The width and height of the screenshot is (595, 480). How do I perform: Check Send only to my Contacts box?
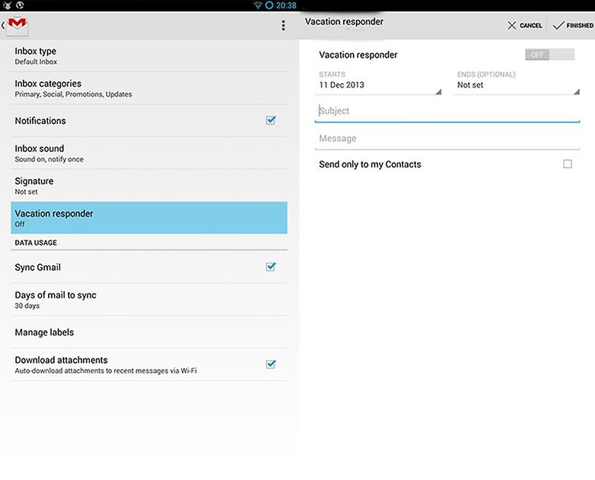(568, 164)
